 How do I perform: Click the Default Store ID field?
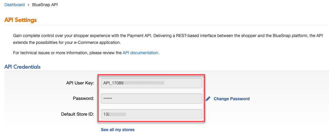click(x=152, y=114)
